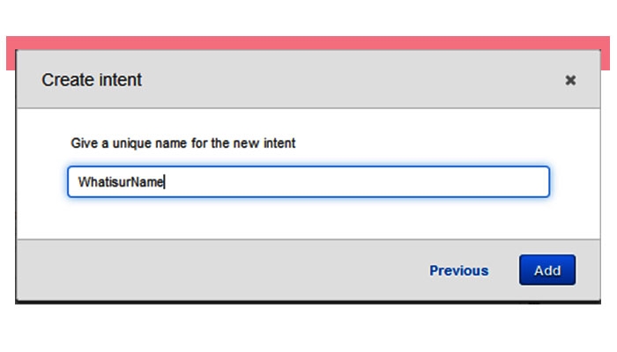Click the 'Give a unique name' label
617x352 pixels.
click(x=182, y=143)
